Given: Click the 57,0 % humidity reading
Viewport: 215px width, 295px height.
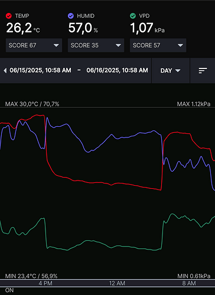Looking at the screenshot, I should coord(83,28).
